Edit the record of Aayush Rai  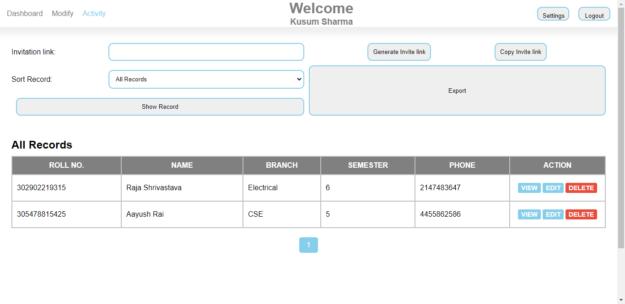tap(553, 214)
